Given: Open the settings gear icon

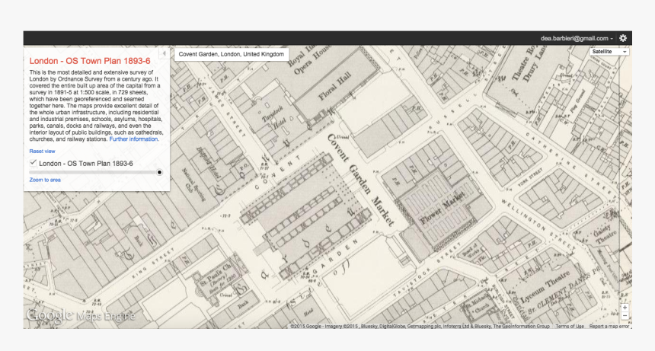Looking at the screenshot, I should tap(623, 38).
